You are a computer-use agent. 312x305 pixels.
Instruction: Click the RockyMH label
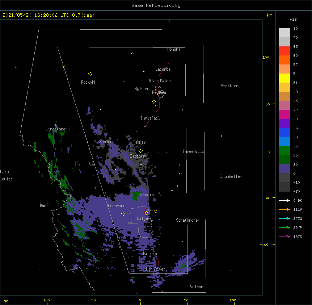tap(89, 82)
